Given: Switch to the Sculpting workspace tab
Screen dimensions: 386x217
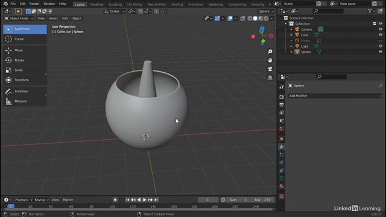Looking at the screenshot, I should [x=115, y=4].
